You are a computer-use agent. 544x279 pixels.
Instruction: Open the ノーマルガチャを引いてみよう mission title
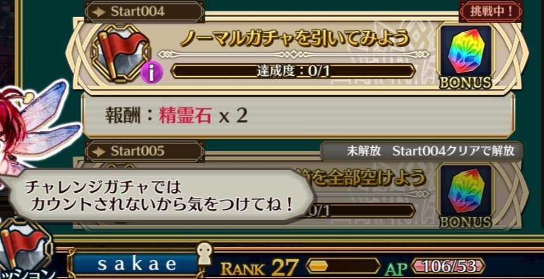coord(295,39)
